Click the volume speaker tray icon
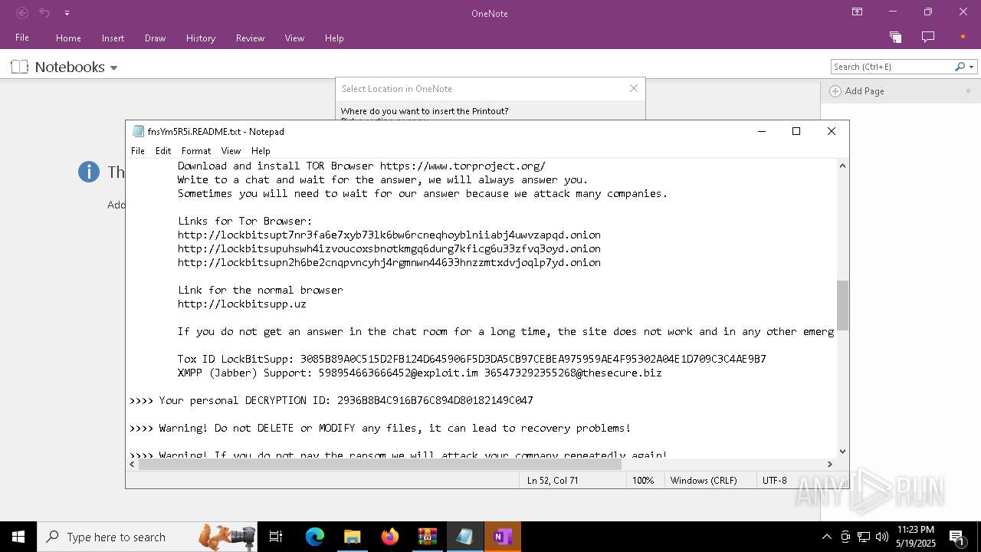The width and height of the screenshot is (981, 552). click(x=882, y=537)
